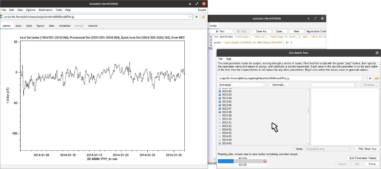Open the file browser icon in Autoplot address bar
Image resolution: width=381 pixels, height=169 pixels.
[x=203, y=17]
